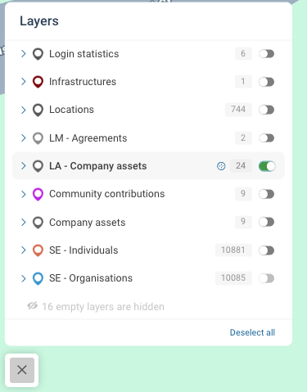Image resolution: width=307 pixels, height=392 pixels.
Task: Close the layers panel with X button
Action: pyautogui.click(x=22, y=370)
